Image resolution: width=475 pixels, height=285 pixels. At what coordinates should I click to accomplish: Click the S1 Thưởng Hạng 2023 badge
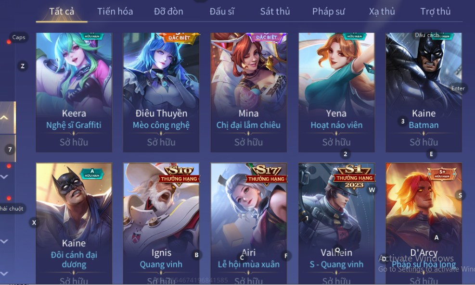click(x=354, y=176)
